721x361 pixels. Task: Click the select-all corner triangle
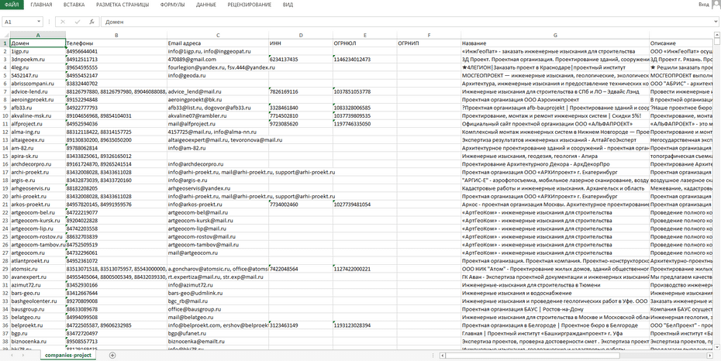[5, 36]
